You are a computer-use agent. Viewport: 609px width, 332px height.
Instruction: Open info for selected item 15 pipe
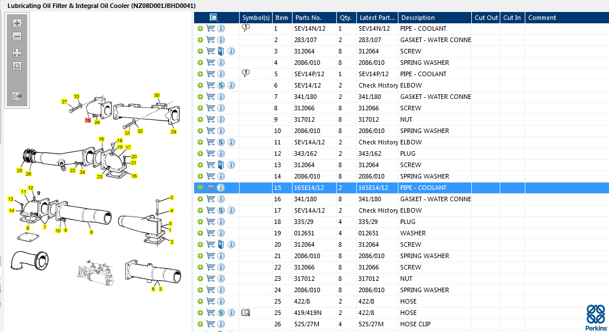coord(221,188)
